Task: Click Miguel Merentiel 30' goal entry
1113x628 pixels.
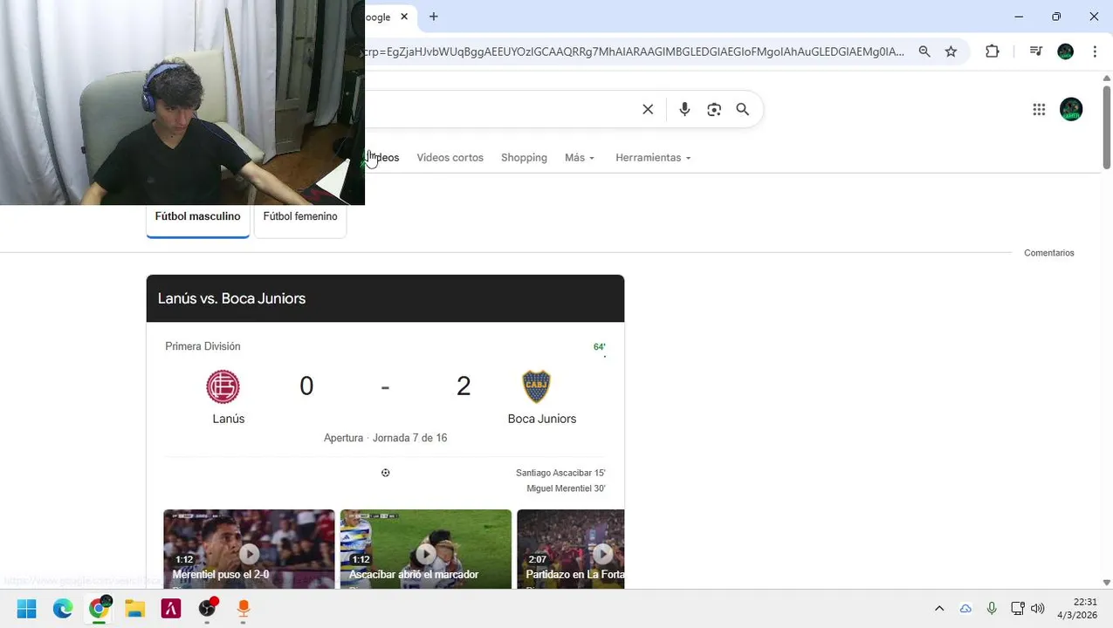Action: 566,488
